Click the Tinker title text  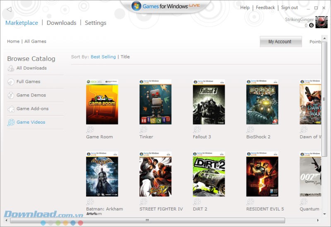click(146, 137)
